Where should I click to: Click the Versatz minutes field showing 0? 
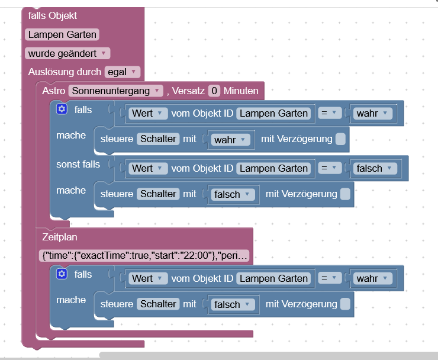click(x=214, y=91)
